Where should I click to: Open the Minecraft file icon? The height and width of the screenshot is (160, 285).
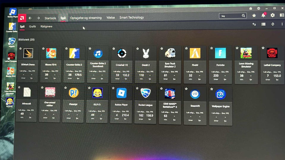click(27, 92)
